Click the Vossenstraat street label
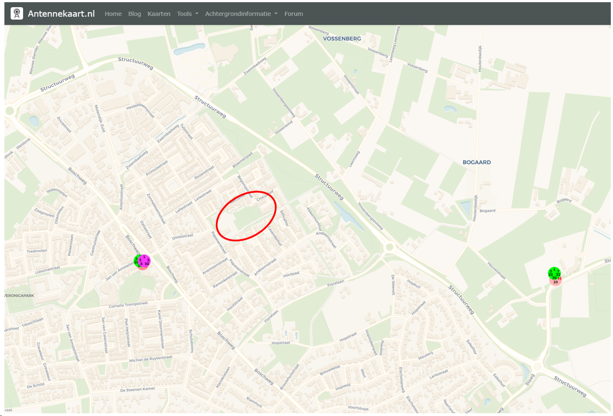 (x=351, y=84)
